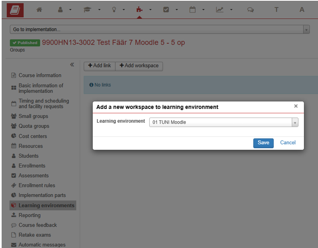This screenshot has width=318, height=248.
Task: Expand dropdown arrow next to person icon
Action: [x=70, y=9]
